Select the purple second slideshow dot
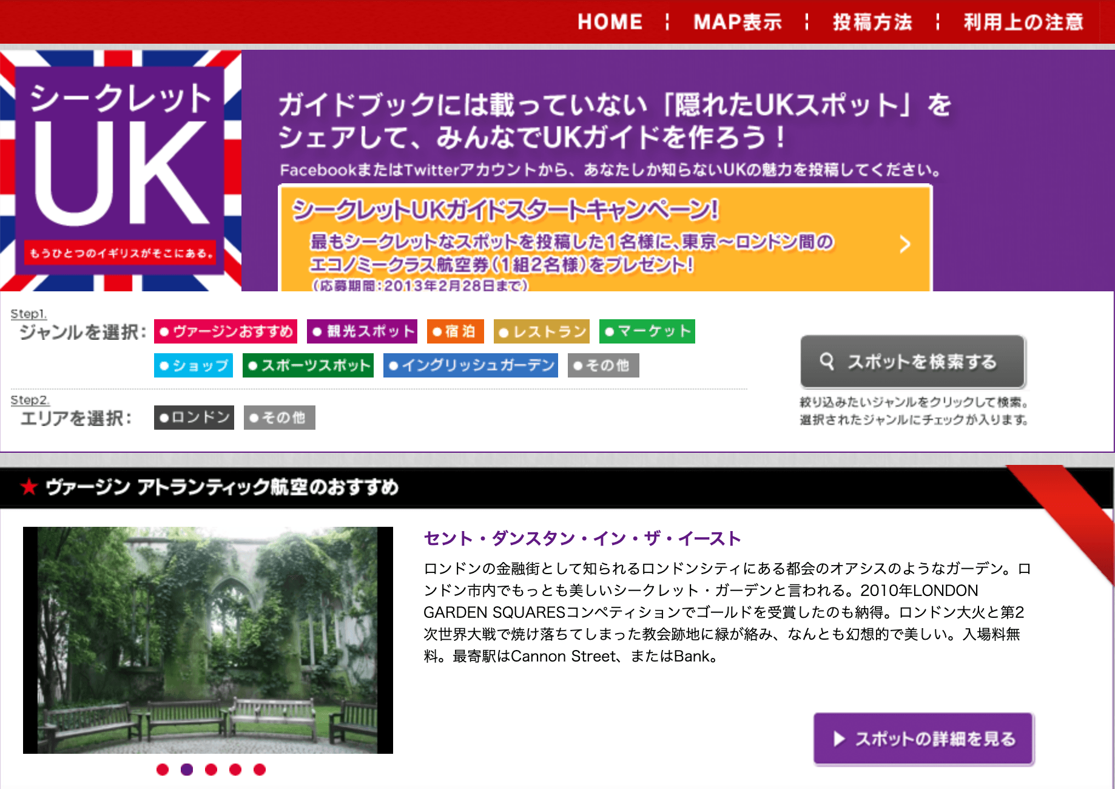Screen dimensions: 1115x789 [187, 770]
